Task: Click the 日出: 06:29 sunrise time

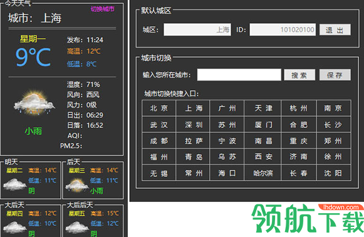Action: point(85,115)
